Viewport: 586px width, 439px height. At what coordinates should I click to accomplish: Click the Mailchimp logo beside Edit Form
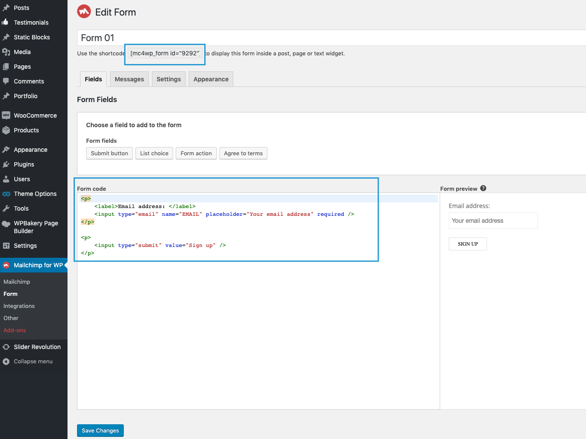84,12
